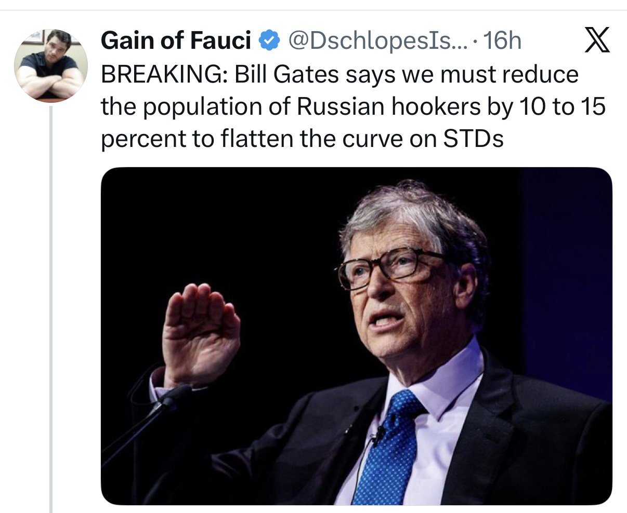The height and width of the screenshot is (513, 627).
Task: Click the 16h post timestamp
Action: click(x=502, y=40)
